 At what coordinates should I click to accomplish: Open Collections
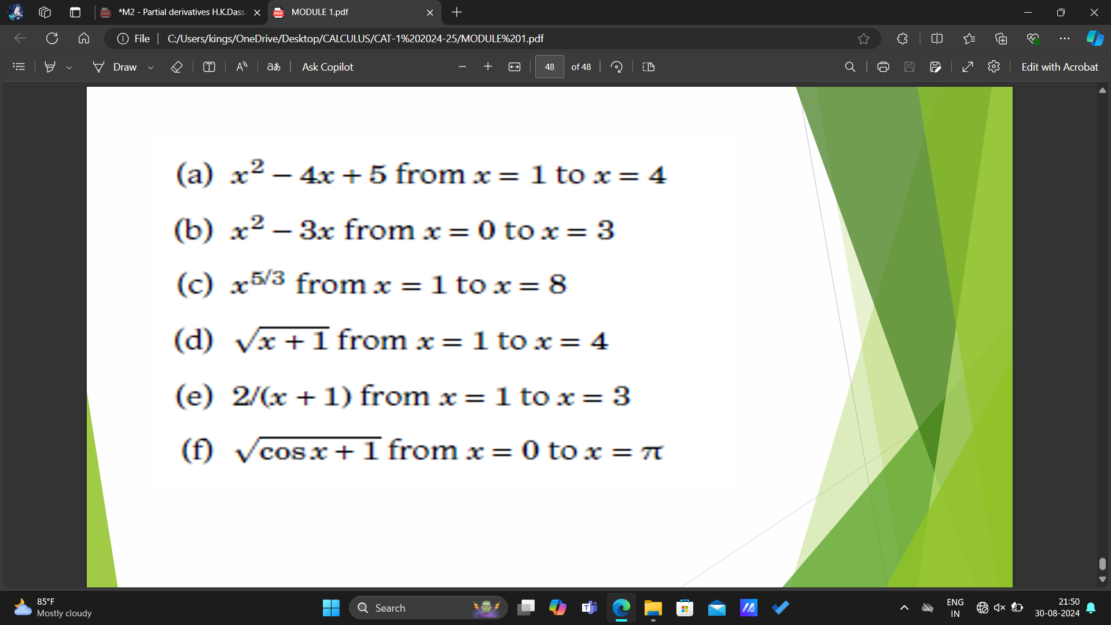1001,39
